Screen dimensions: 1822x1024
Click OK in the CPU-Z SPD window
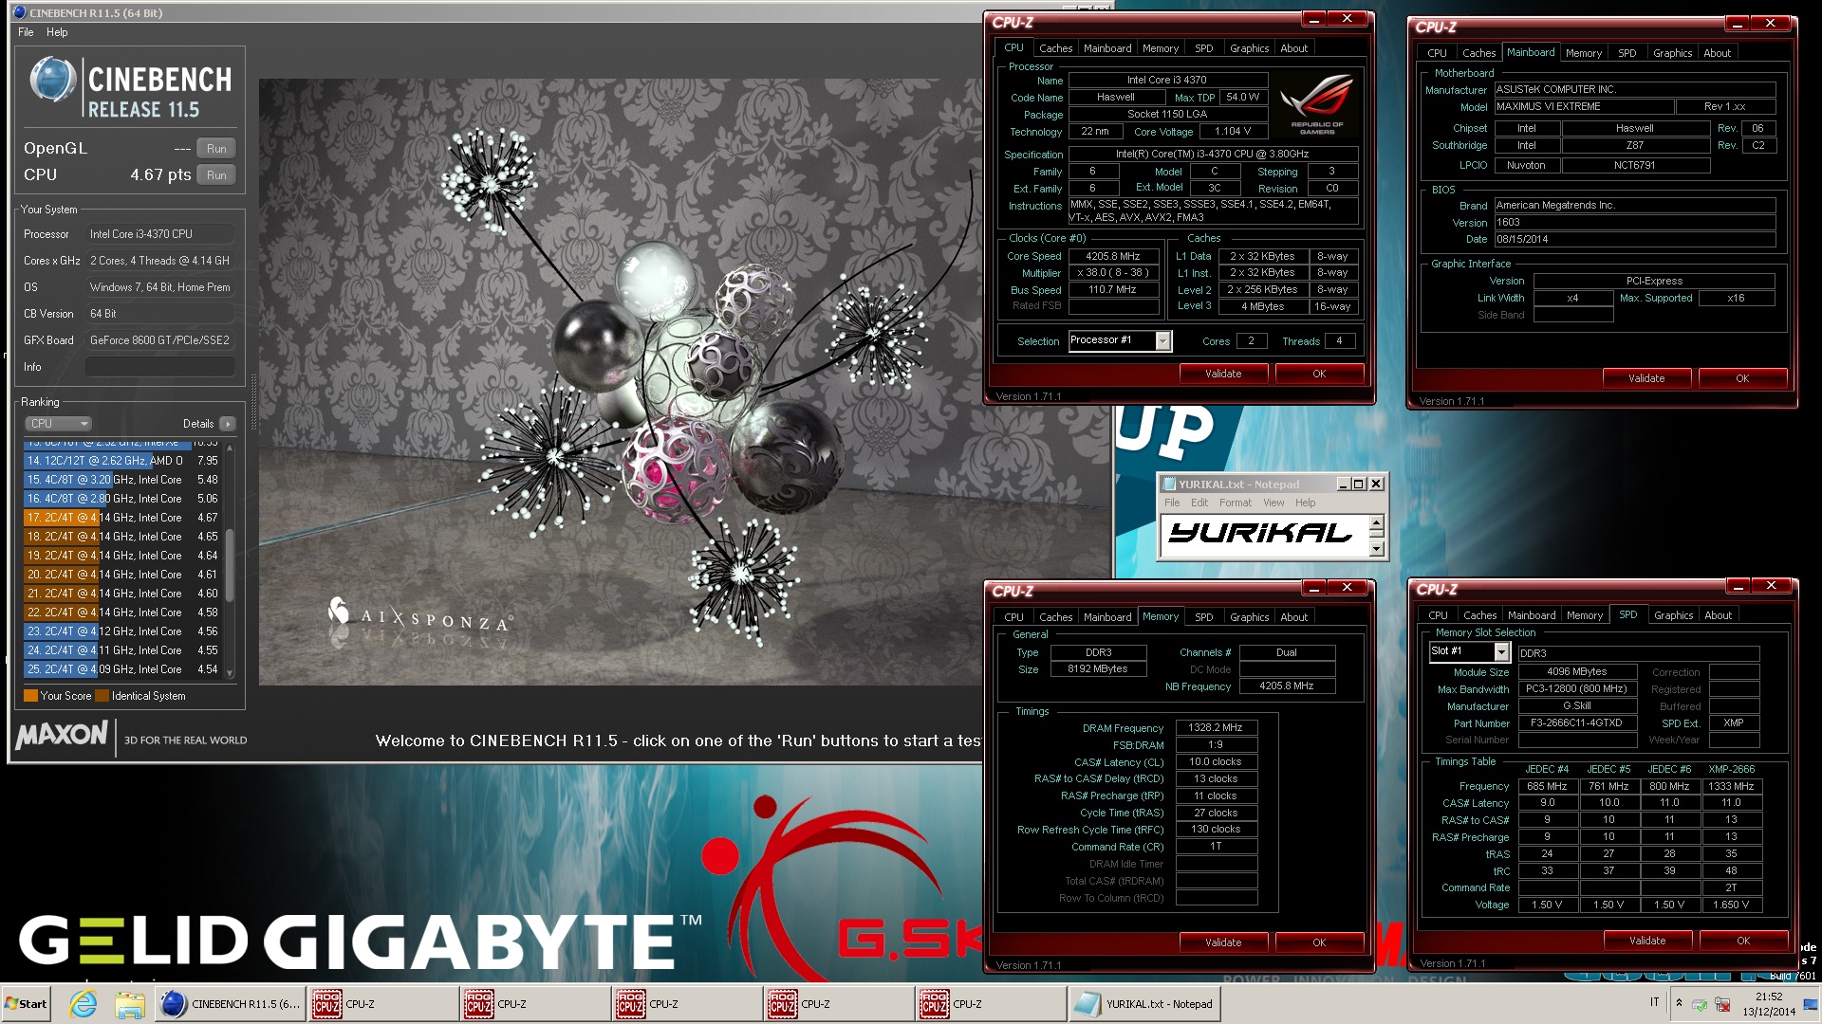1743,941
